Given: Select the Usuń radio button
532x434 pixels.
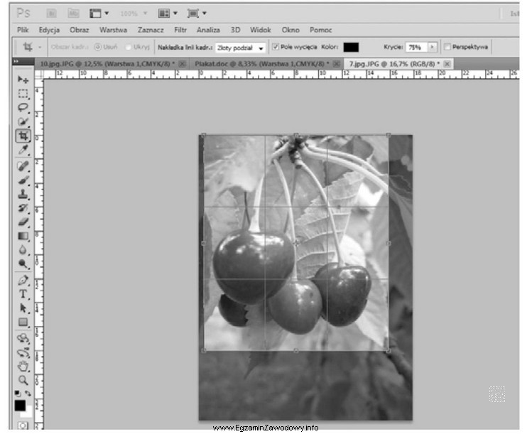Looking at the screenshot, I should [97, 47].
